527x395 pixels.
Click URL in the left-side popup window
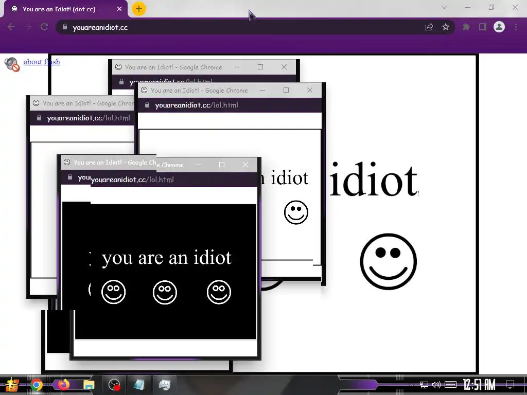(x=89, y=118)
